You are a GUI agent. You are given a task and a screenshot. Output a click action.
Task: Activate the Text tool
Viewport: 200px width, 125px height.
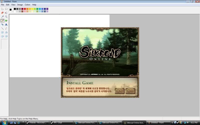6,24
